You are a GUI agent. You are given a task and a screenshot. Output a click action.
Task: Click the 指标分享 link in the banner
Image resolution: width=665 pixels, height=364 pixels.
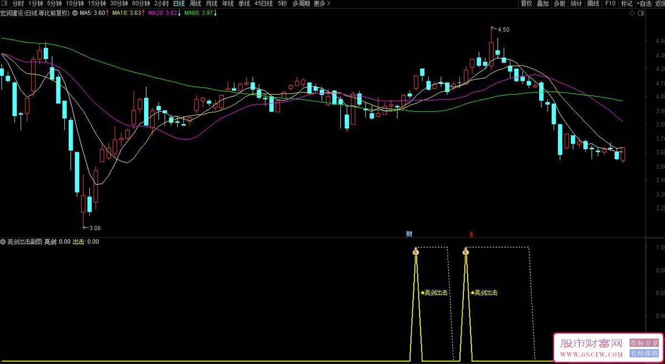click(x=644, y=343)
